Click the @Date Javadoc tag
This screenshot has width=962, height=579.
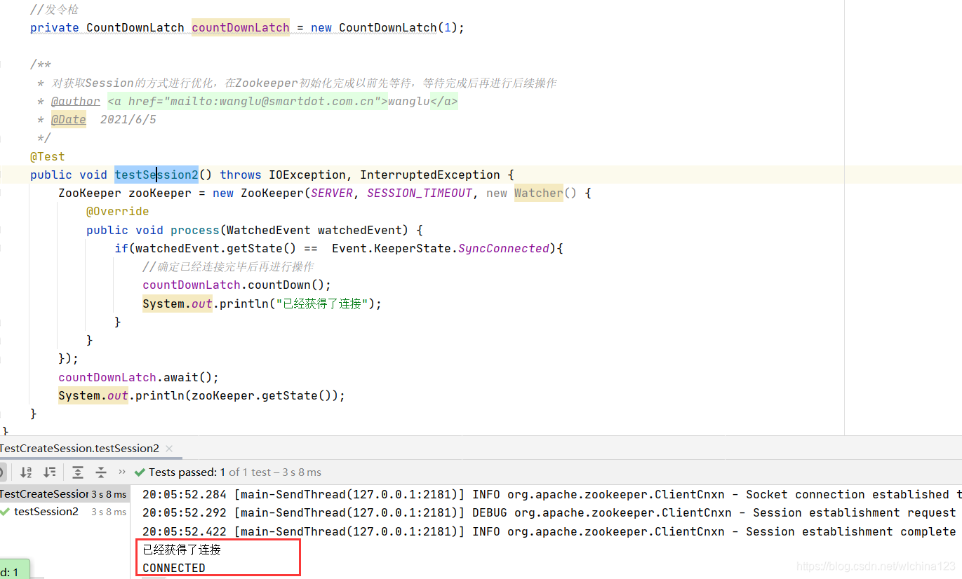69,119
